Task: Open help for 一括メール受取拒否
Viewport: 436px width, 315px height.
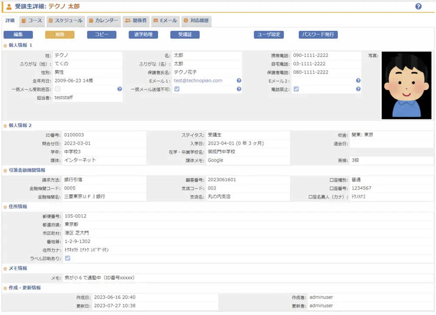Action: pyautogui.click(x=119, y=89)
